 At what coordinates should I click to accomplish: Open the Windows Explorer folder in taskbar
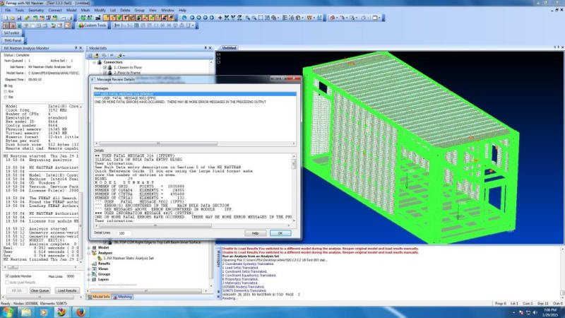pyautogui.click(x=26, y=312)
